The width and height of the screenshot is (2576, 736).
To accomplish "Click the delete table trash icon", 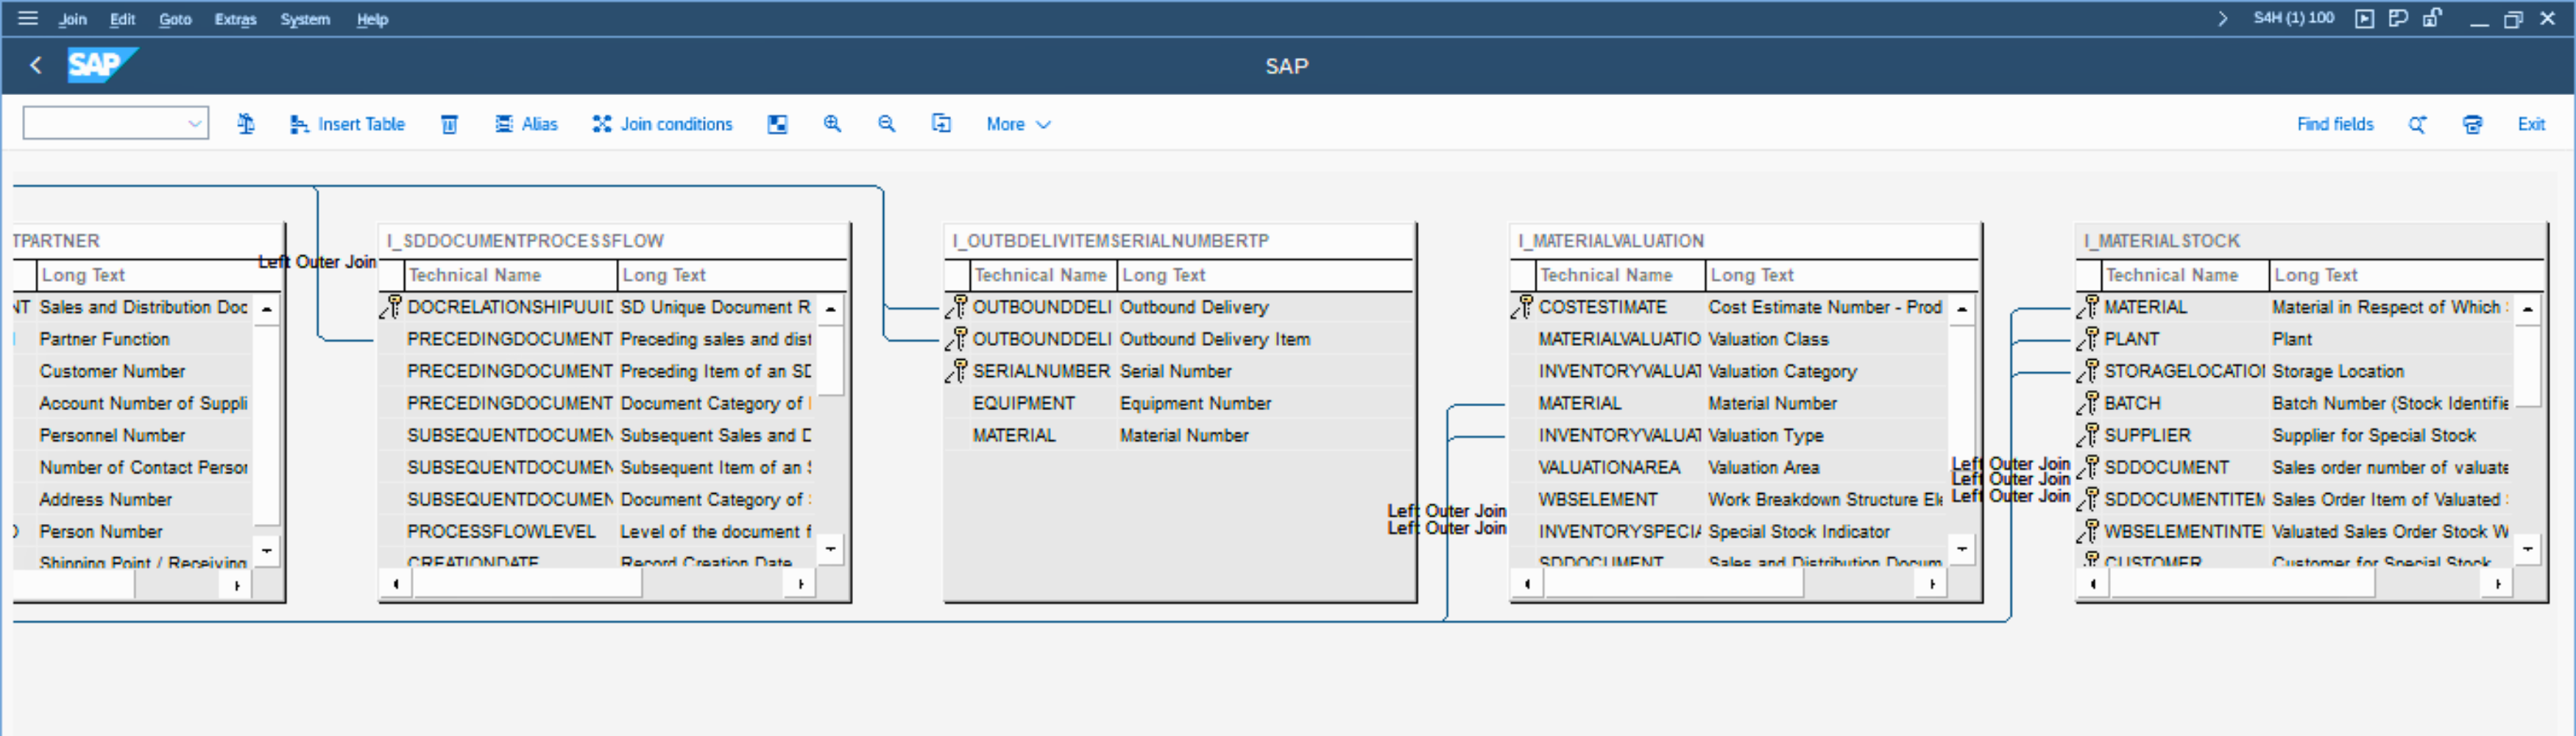I will [x=450, y=124].
